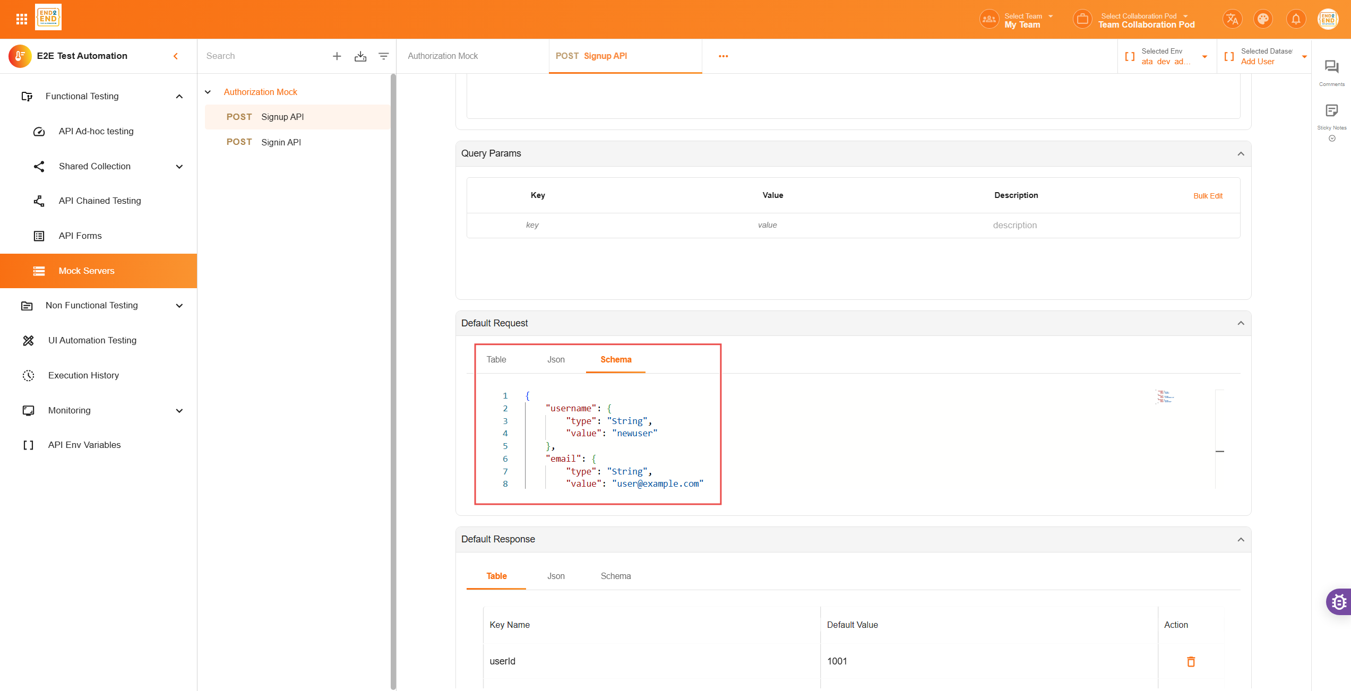Open the theme palette icon
Screen dimensions: 1351x691
point(1263,20)
